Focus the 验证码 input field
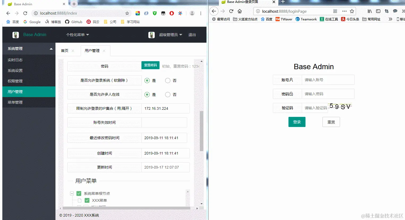 pyautogui.click(x=315, y=108)
